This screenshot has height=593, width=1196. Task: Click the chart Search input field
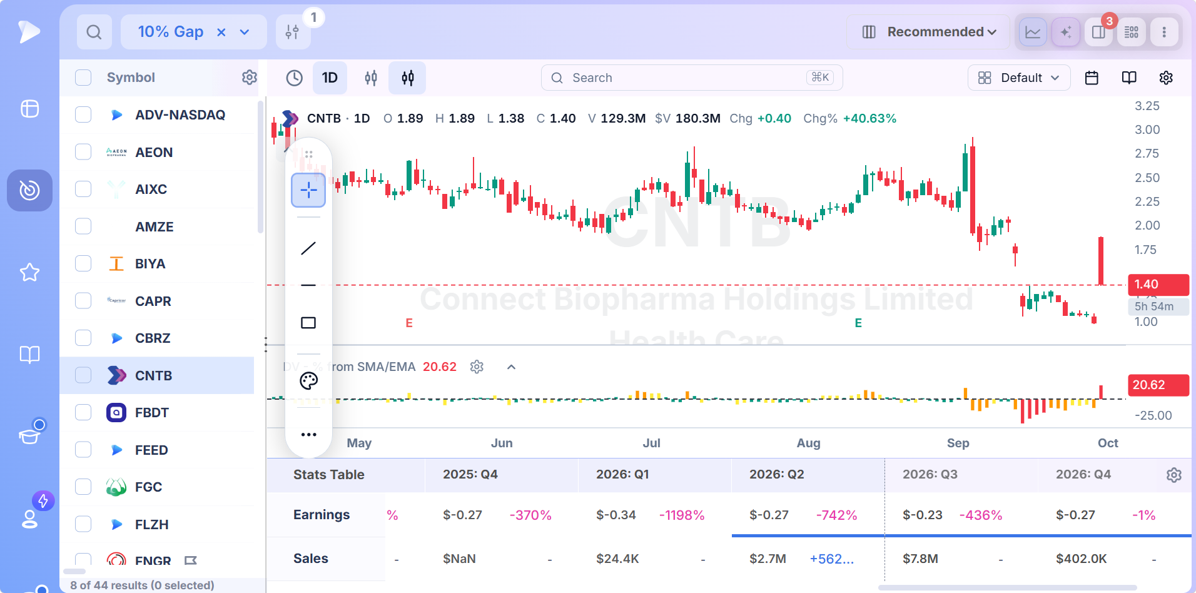point(692,78)
